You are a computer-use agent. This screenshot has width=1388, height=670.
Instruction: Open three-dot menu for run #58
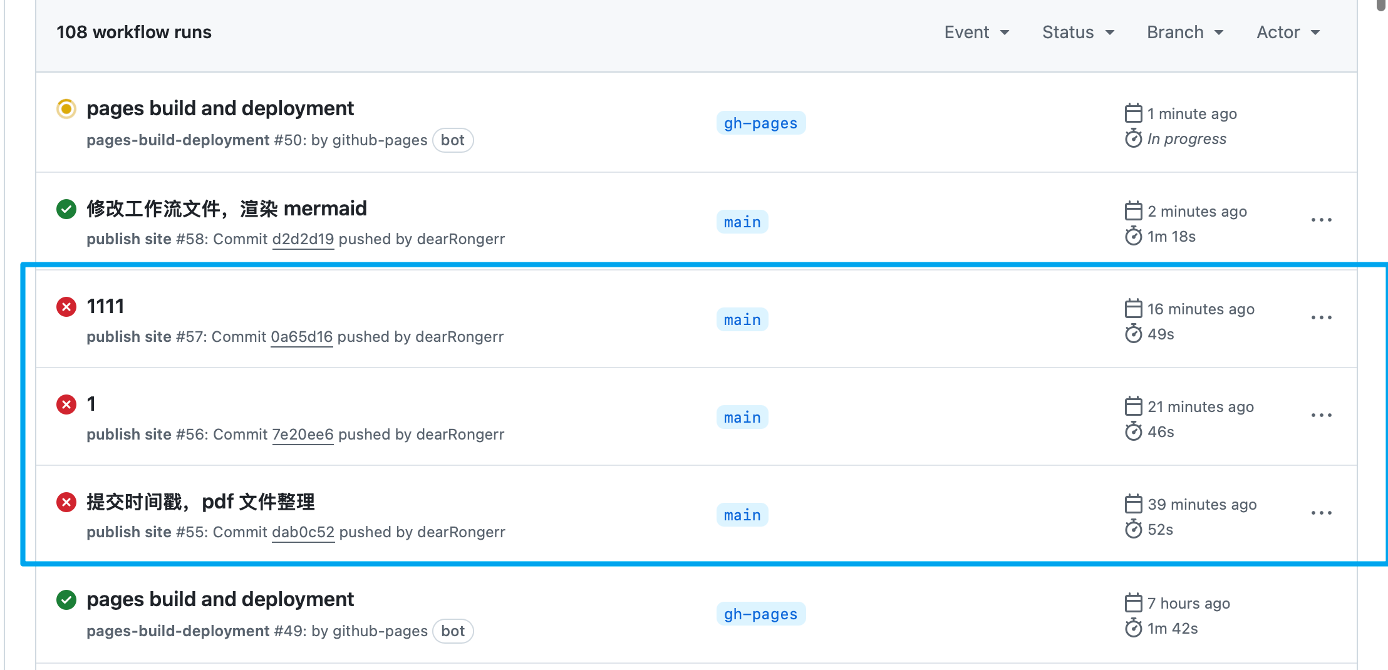click(x=1322, y=220)
